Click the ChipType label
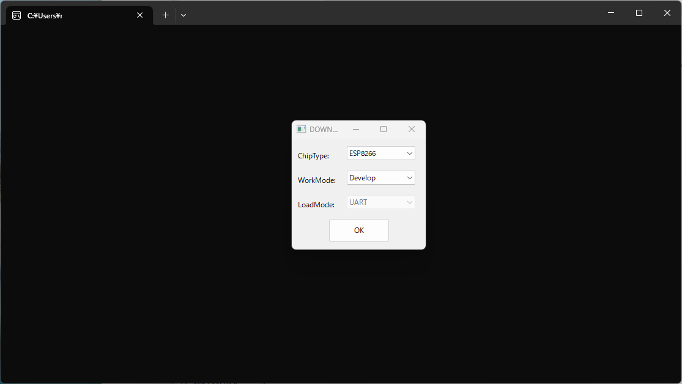This screenshot has width=682, height=384. coord(313,156)
